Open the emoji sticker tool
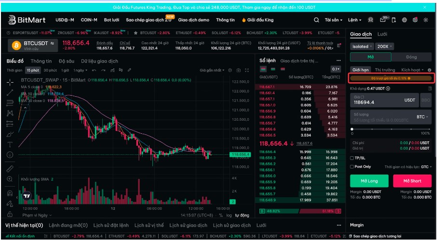444x240 pixels. [10, 155]
